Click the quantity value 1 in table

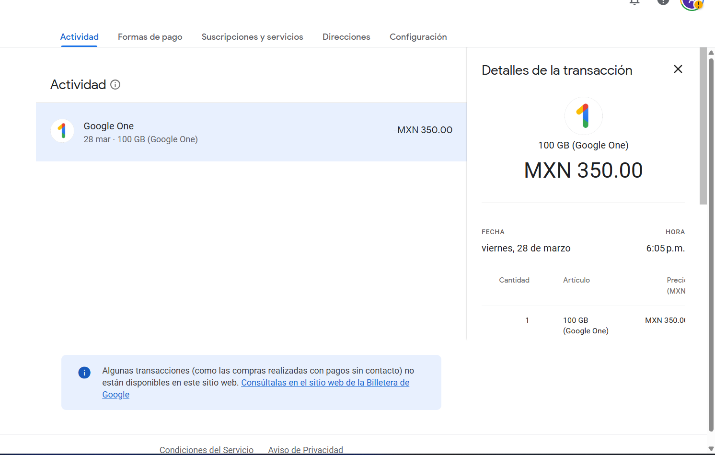tap(527, 320)
